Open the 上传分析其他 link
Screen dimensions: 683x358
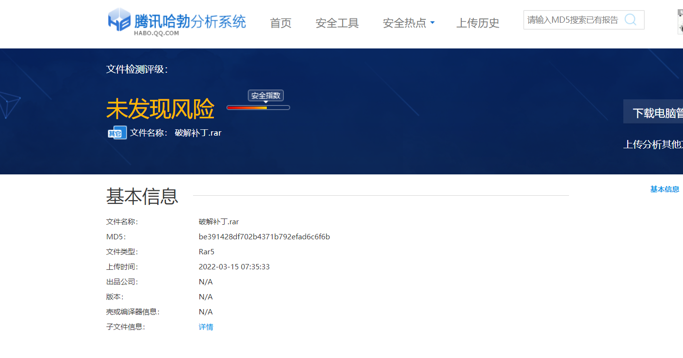coord(653,144)
